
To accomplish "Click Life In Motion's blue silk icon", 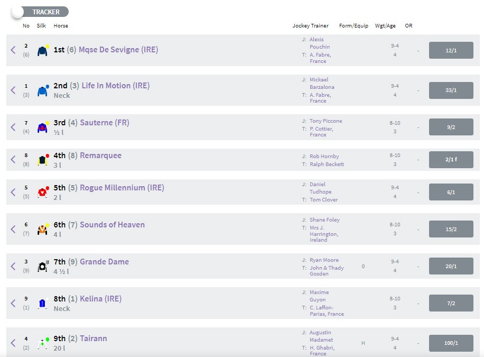I will 42,91.
